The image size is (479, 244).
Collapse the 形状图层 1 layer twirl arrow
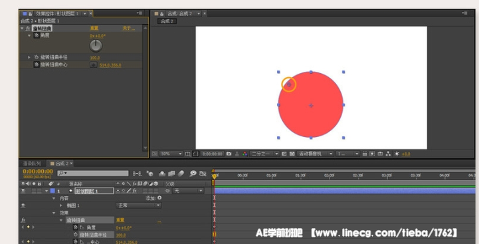click(x=47, y=191)
